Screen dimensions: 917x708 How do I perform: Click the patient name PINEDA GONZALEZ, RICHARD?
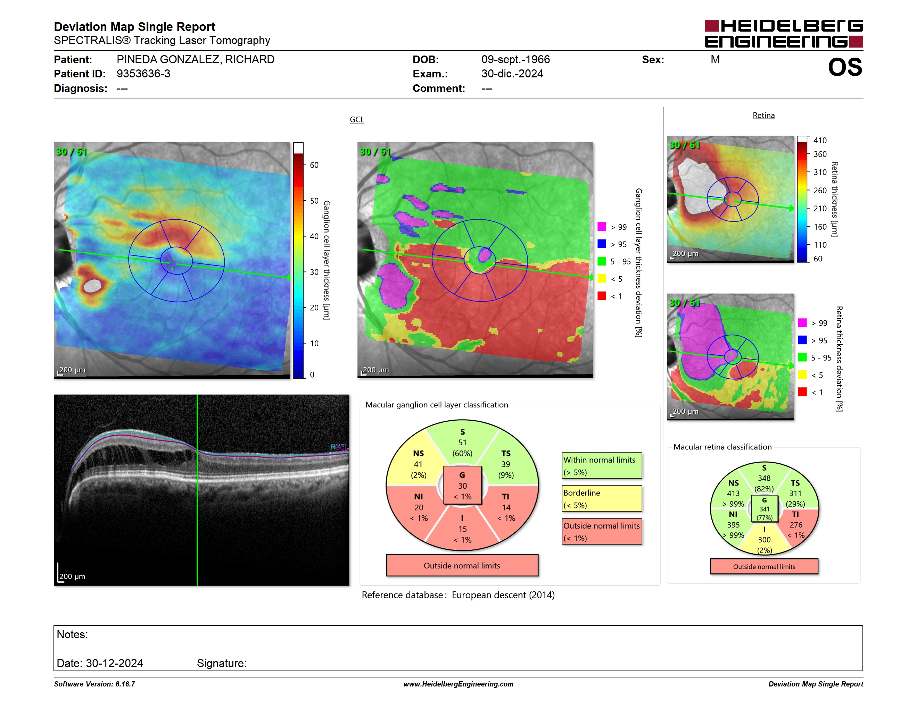pyautogui.click(x=195, y=60)
